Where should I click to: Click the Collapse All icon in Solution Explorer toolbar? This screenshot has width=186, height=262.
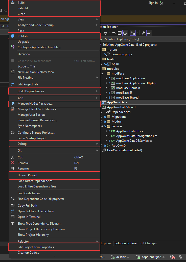[119, 33]
